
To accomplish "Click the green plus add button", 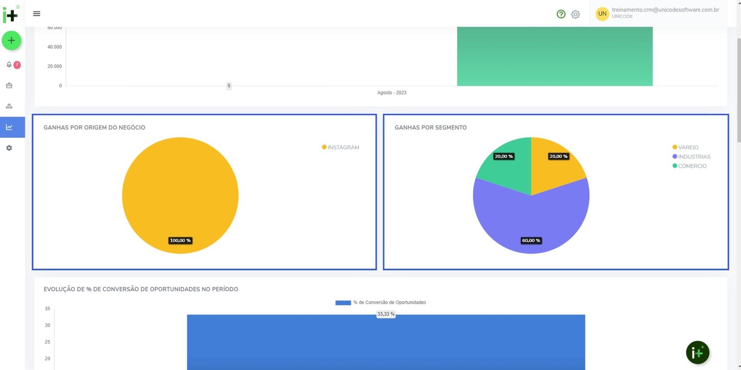I will (x=12, y=41).
